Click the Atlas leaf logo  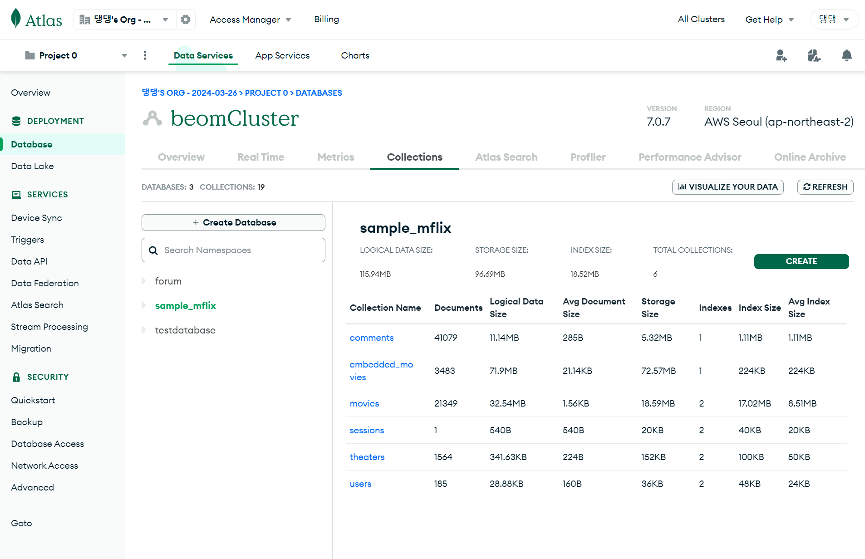tap(16, 18)
